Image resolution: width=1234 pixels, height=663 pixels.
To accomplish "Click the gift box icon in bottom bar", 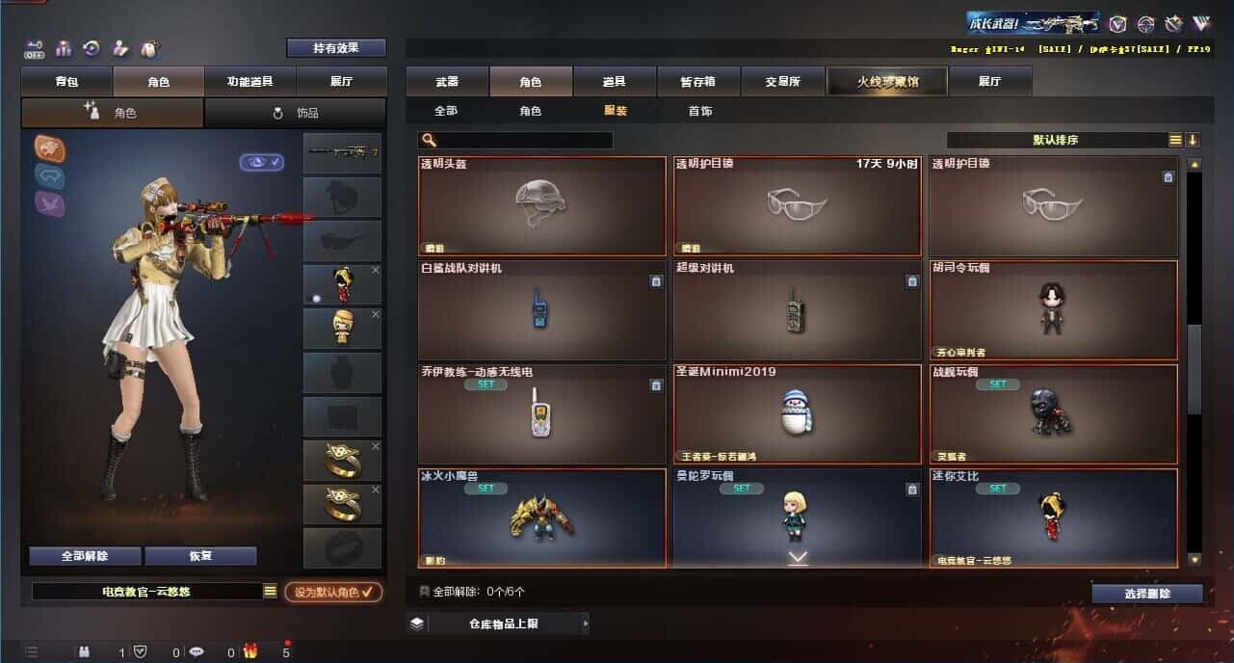I will click(250, 651).
